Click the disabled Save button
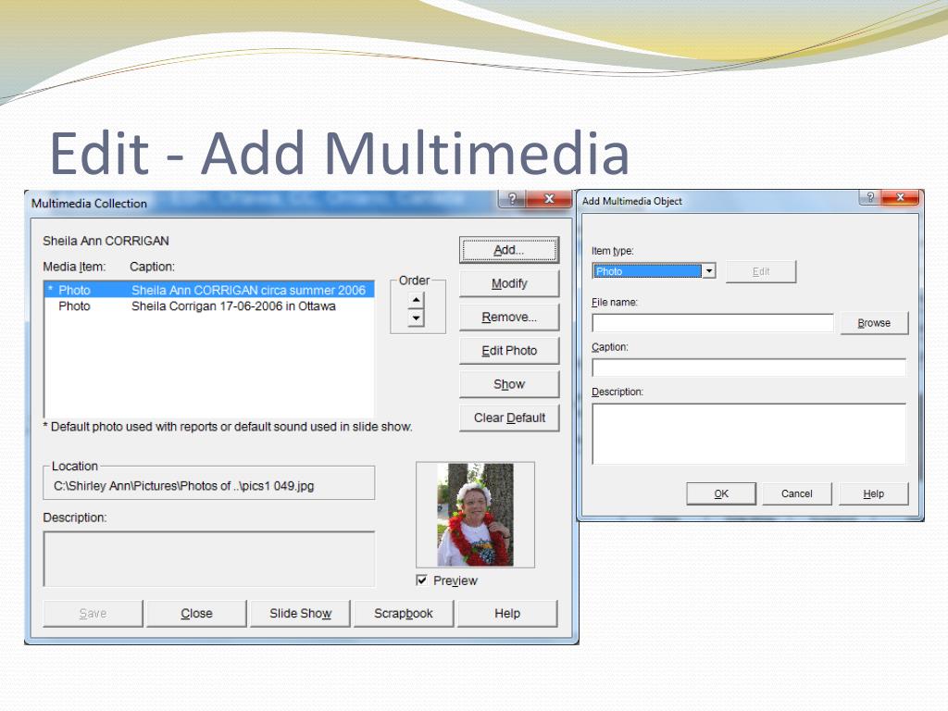 click(93, 614)
